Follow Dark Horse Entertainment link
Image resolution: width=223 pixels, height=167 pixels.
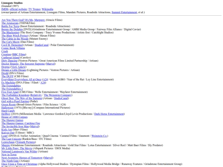[109, 114]
